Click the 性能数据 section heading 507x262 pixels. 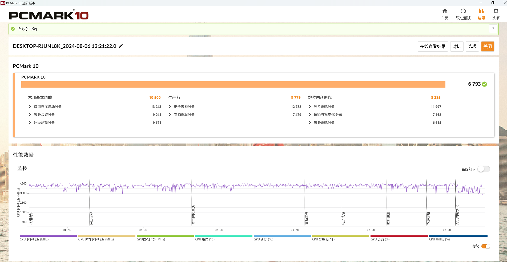(x=23, y=155)
